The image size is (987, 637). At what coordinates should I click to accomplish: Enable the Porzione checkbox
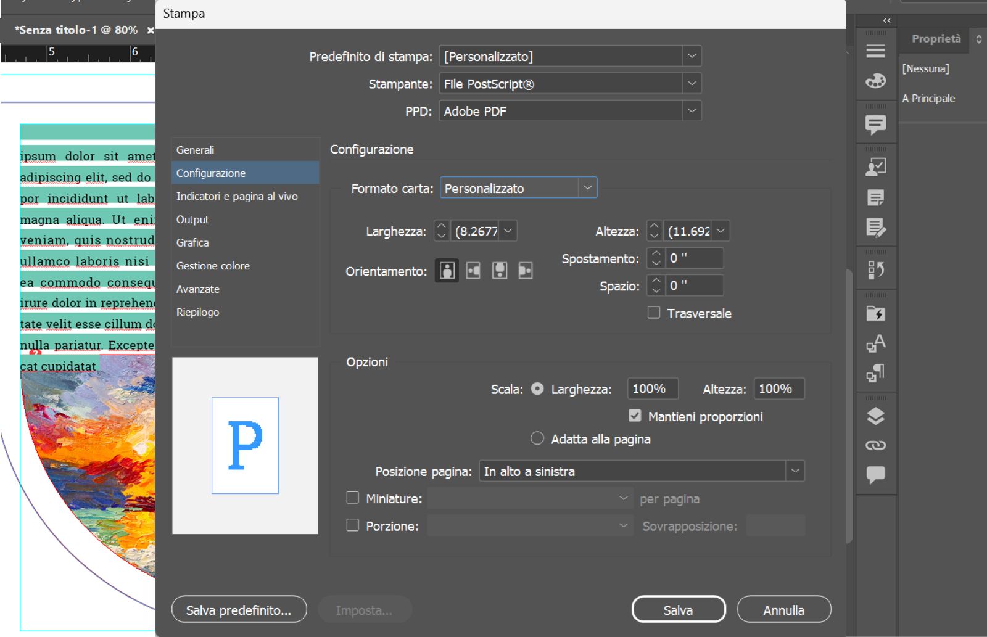[353, 525]
